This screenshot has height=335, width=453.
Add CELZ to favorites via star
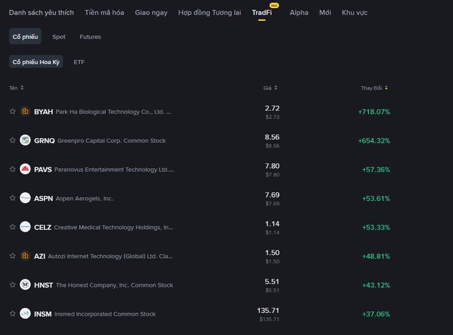point(13,227)
